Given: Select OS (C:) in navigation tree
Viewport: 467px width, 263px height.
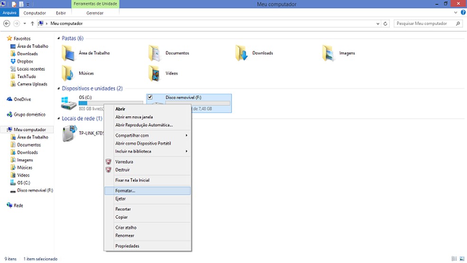Looking at the screenshot, I should point(20,183).
